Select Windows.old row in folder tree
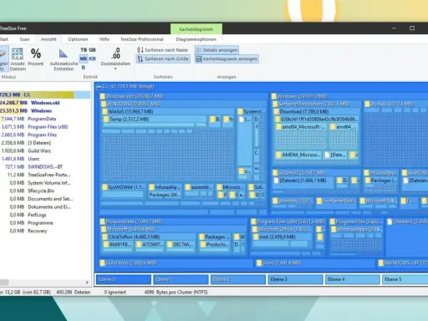The image size is (428, 321). pos(45,103)
